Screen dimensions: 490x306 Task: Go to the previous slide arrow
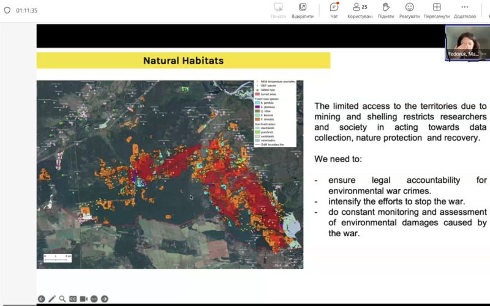(x=42, y=299)
